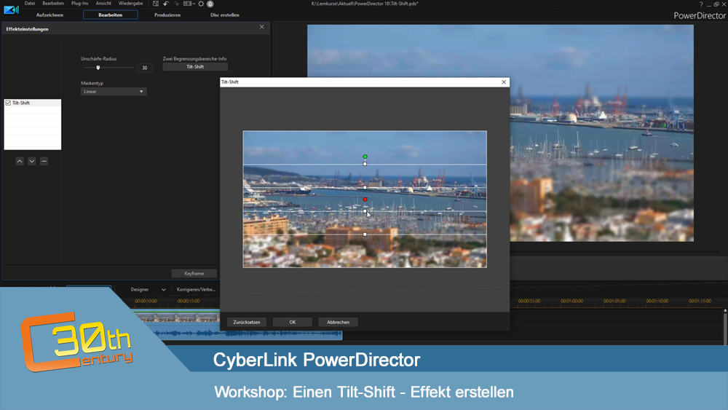Switch to the Aufzeichnen tab

tap(50, 15)
